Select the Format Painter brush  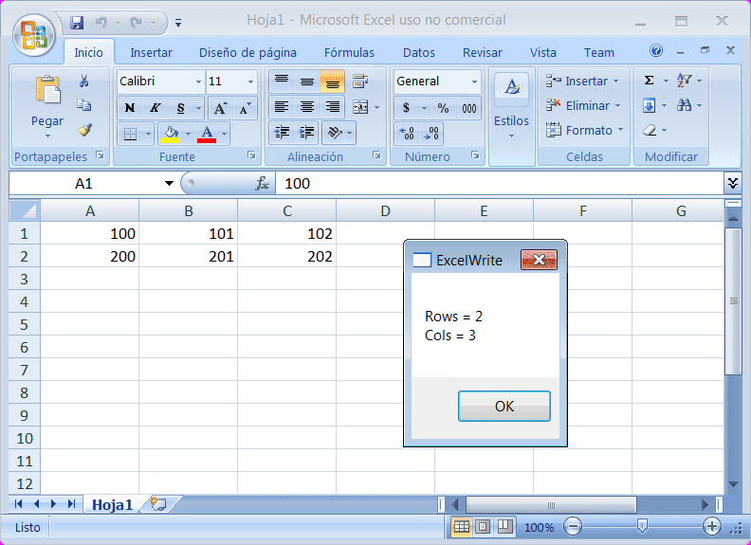[x=84, y=130]
